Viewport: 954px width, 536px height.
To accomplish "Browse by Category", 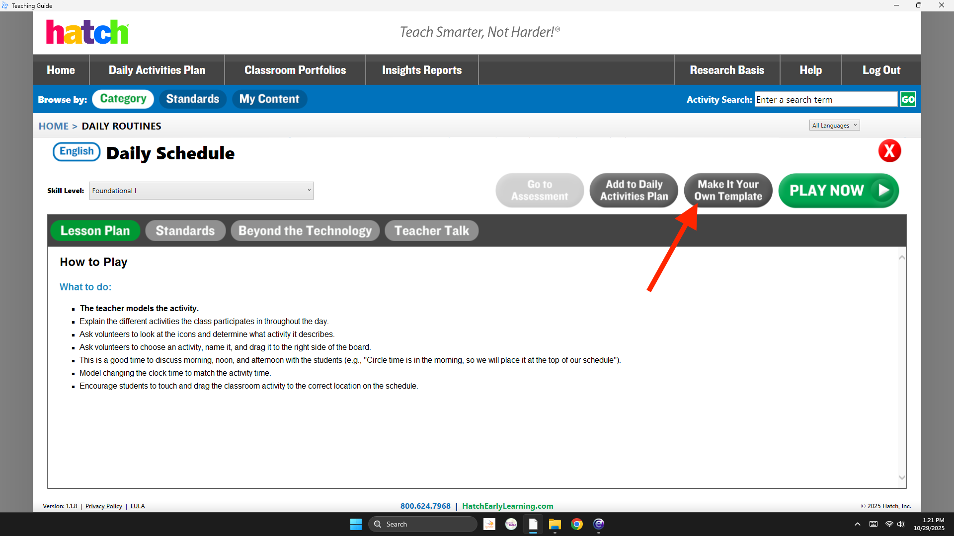I will click(x=123, y=99).
